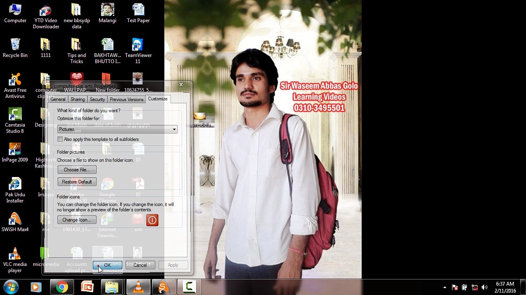526x295 pixels.
Task: Open Windows Explorer from the taskbar
Action: [112, 287]
